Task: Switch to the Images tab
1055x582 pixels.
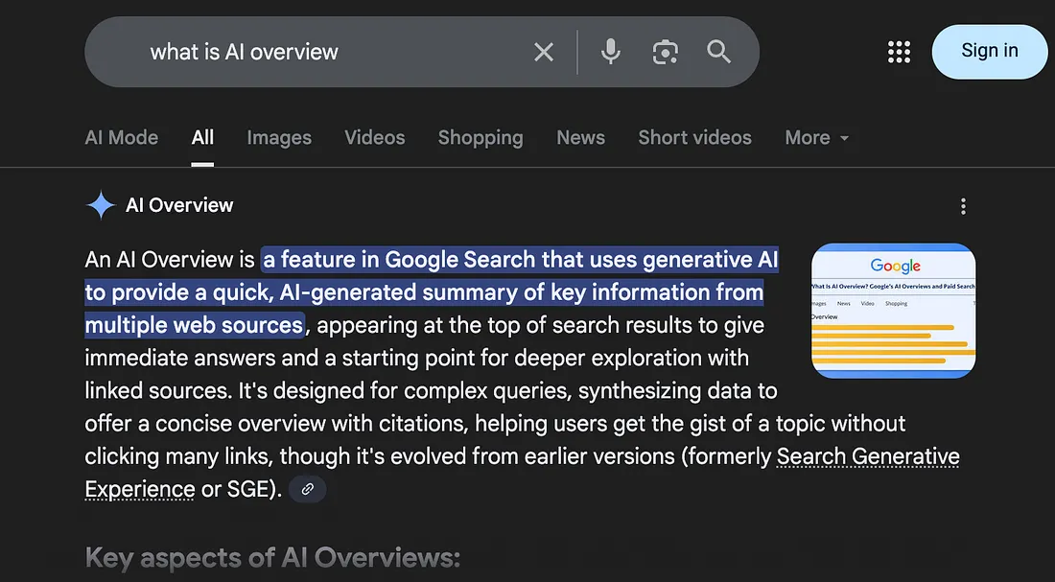Action: click(x=279, y=137)
